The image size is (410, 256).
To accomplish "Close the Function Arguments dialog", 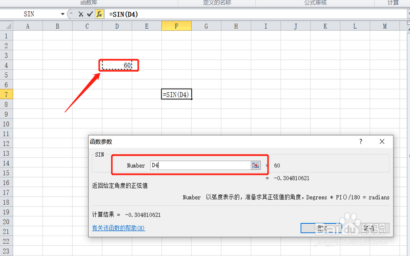I will coord(382,142).
